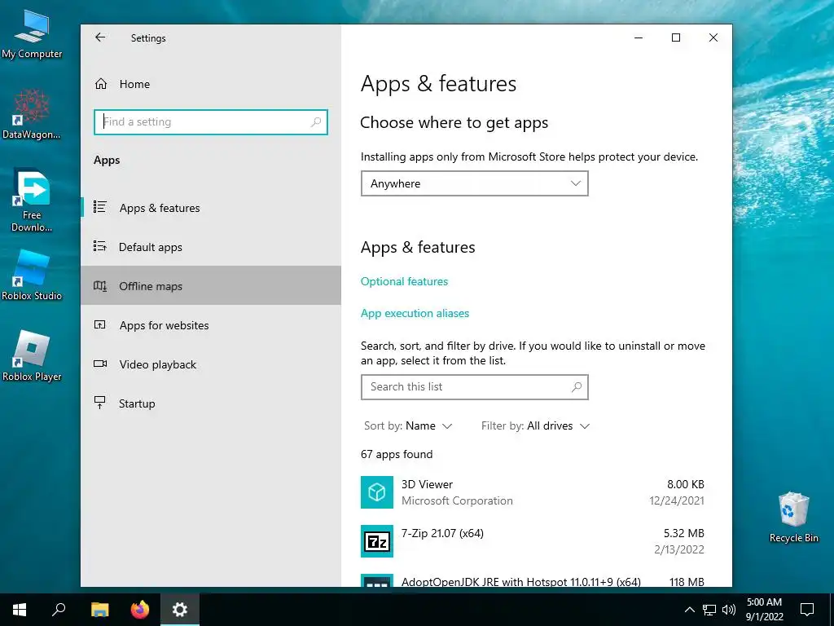Click the 3D Viewer cube icon

point(377,492)
